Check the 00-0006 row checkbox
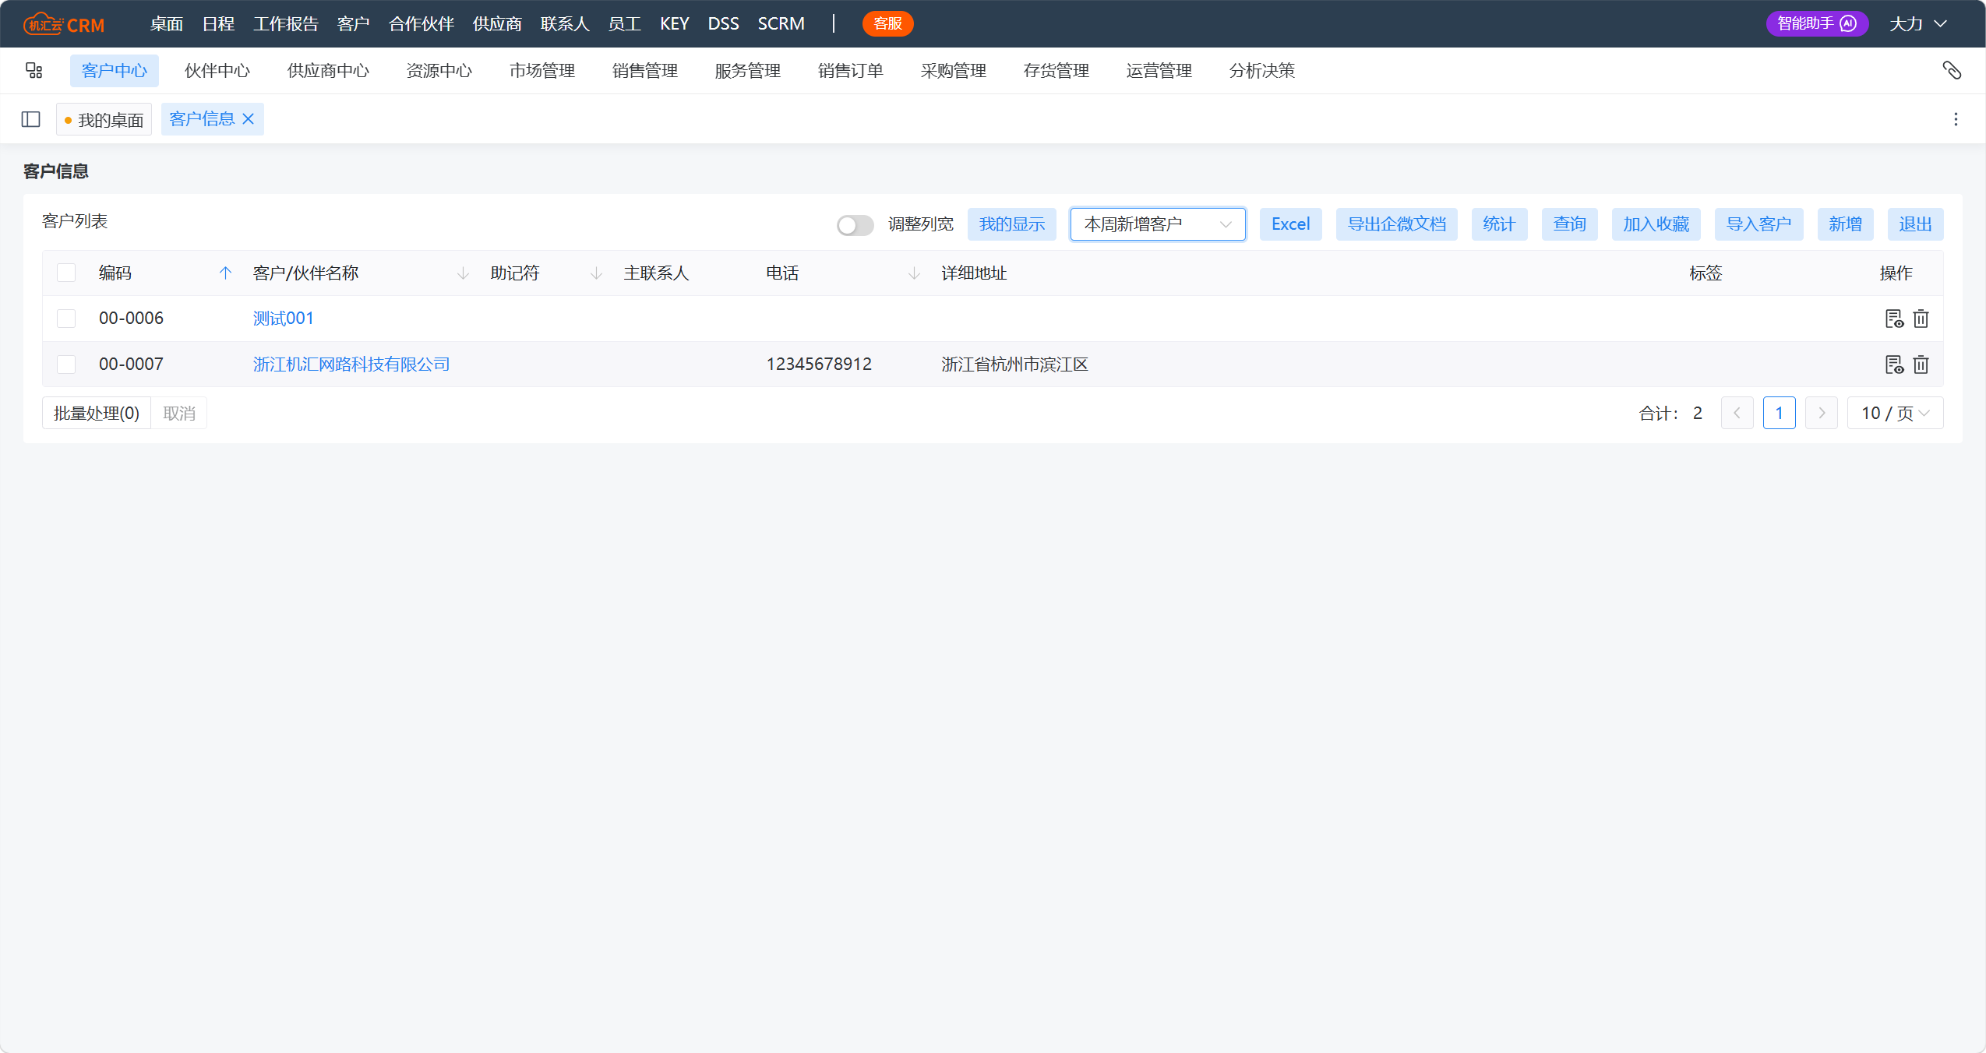This screenshot has height=1053, width=1986. pyautogui.click(x=66, y=319)
